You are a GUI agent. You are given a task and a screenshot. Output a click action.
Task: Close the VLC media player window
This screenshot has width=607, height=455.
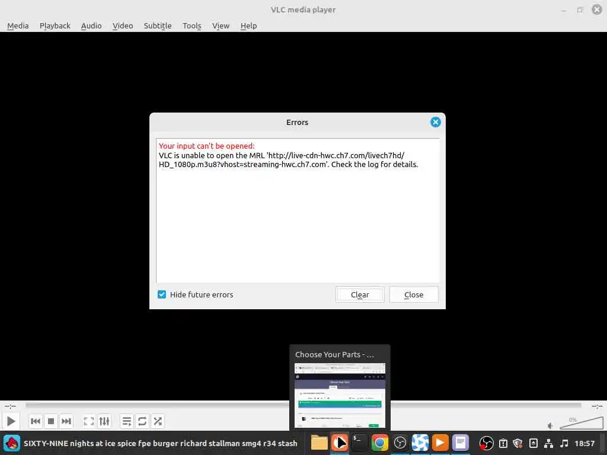(x=597, y=9)
